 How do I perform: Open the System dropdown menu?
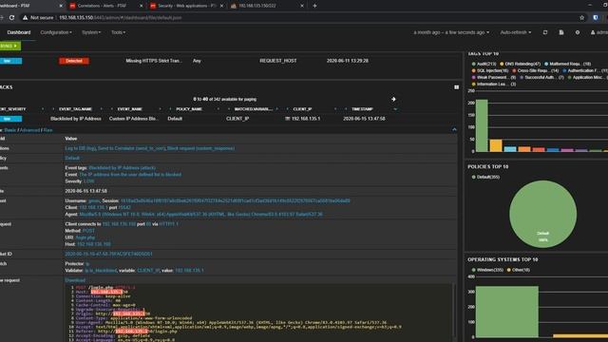click(91, 32)
